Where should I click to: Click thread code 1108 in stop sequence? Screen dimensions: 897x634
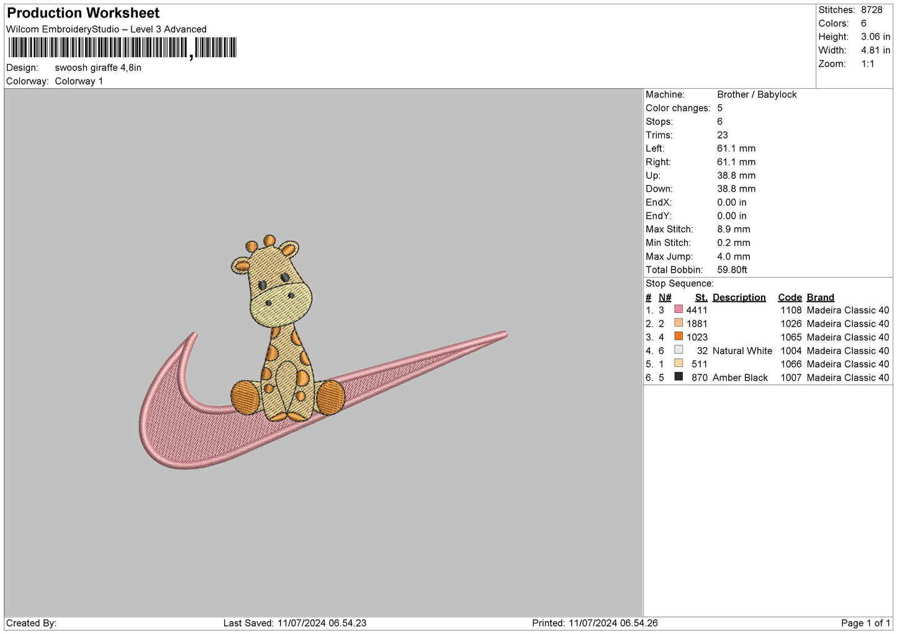coord(791,310)
